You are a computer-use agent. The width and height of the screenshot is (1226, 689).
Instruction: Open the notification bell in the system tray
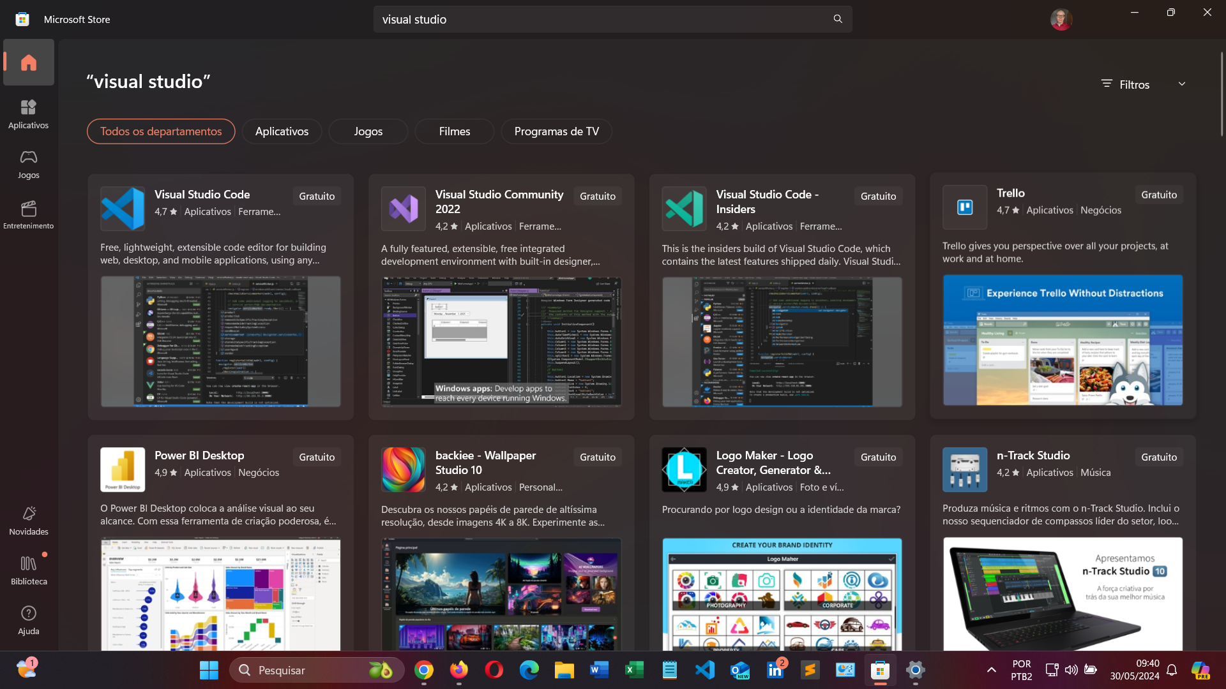click(1172, 670)
